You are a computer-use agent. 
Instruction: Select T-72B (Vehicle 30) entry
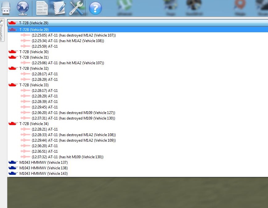(34, 52)
